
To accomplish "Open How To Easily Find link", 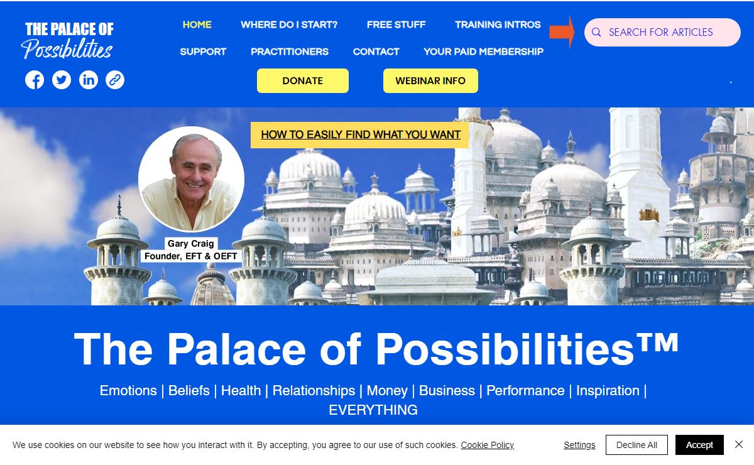I will pyautogui.click(x=361, y=134).
